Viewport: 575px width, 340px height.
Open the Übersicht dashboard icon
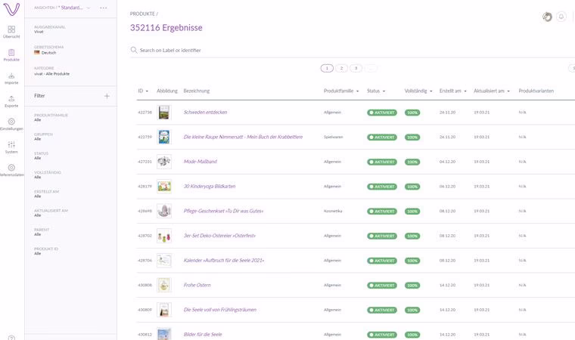[11, 31]
